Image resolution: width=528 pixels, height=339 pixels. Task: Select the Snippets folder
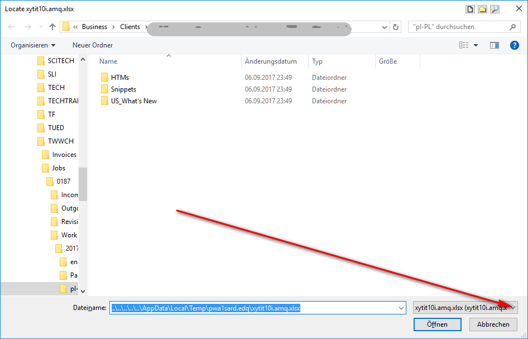click(x=123, y=89)
